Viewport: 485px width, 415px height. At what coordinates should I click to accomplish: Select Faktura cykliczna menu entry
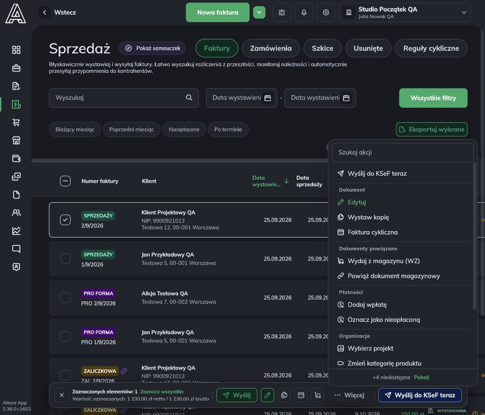pyautogui.click(x=403, y=232)
